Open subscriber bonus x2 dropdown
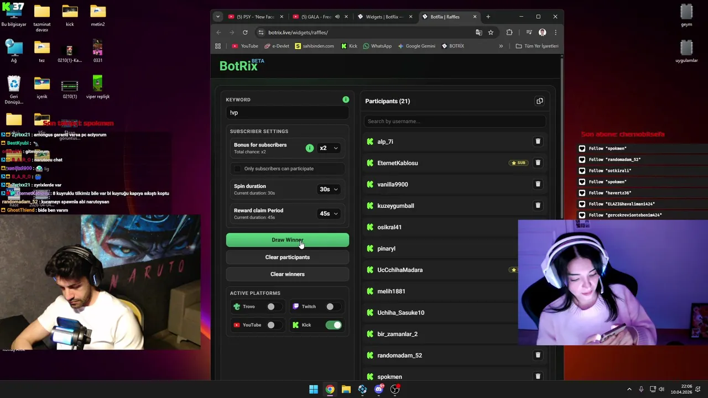 point(329,148)
